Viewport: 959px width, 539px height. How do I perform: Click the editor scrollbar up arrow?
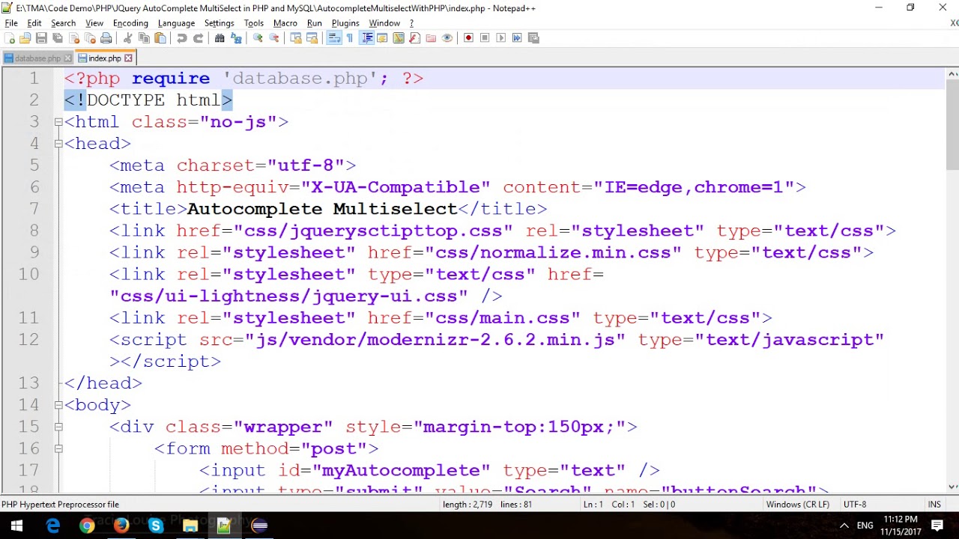952,74
